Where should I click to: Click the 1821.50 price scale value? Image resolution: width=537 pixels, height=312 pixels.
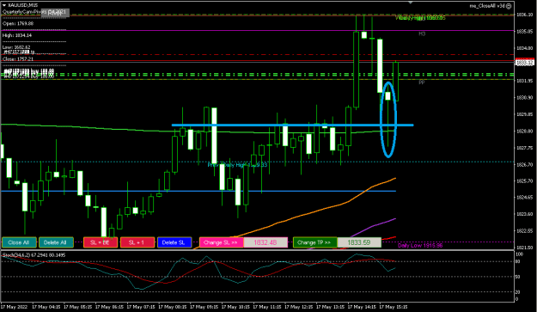[x=525, y=248]
